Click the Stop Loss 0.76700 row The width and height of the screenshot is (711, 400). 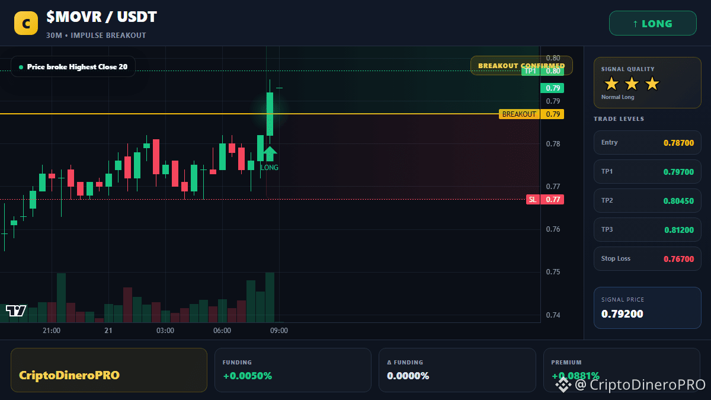pos(648,258)
